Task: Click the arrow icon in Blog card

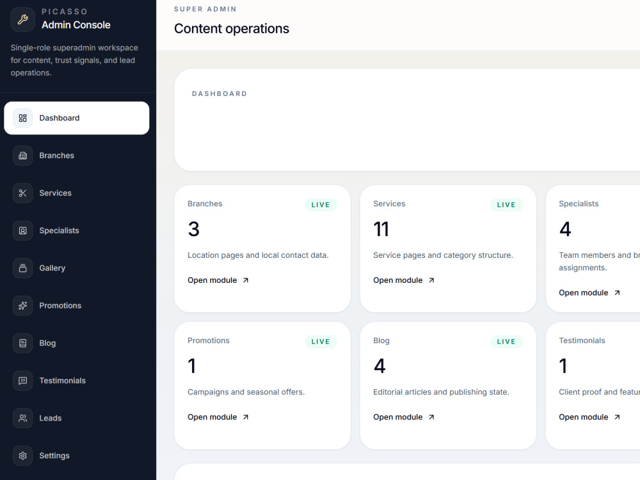Action: pyautogui.click(x=431, y=417)
